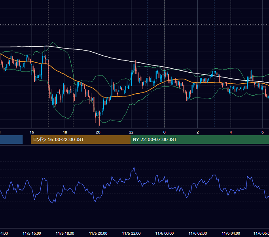
Task: Click the 11/6 02:00 time label
Action: (x=198, y=233)
